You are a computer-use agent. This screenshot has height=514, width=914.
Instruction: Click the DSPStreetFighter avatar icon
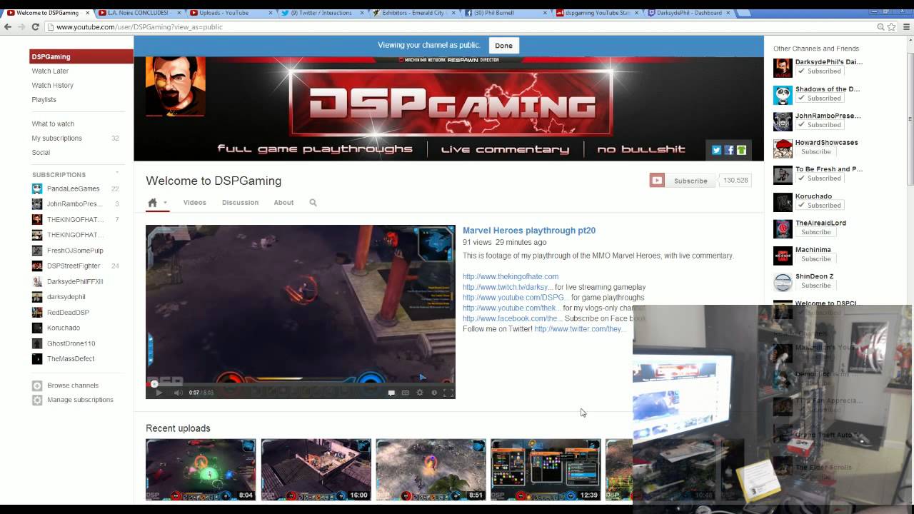37,266
